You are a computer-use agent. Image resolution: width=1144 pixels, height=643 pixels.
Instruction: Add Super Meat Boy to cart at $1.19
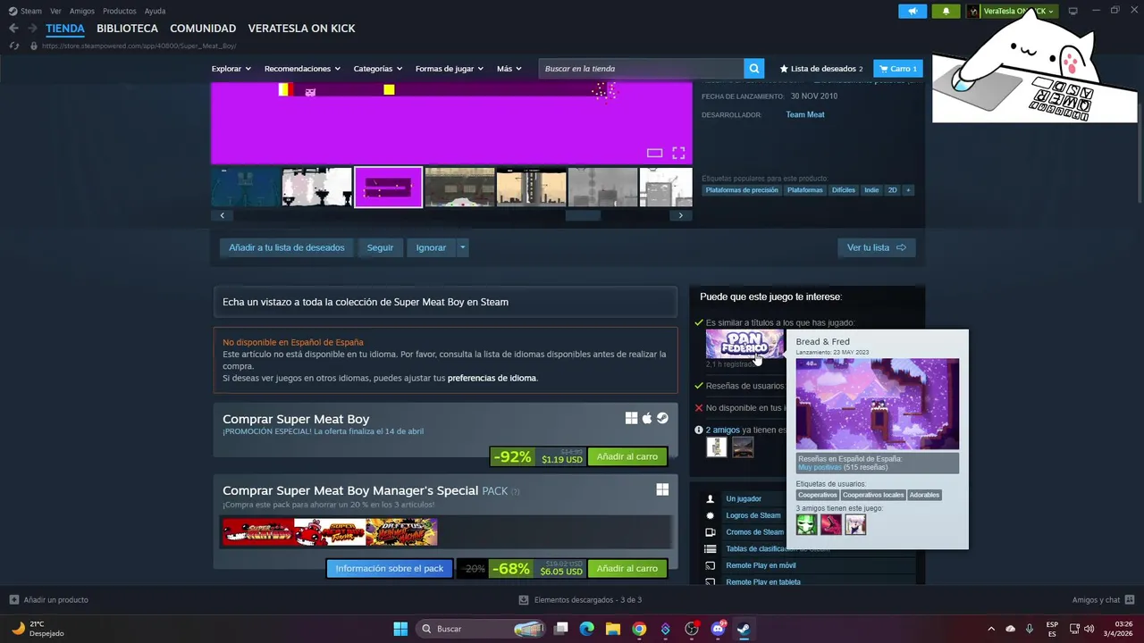point(627,456)
